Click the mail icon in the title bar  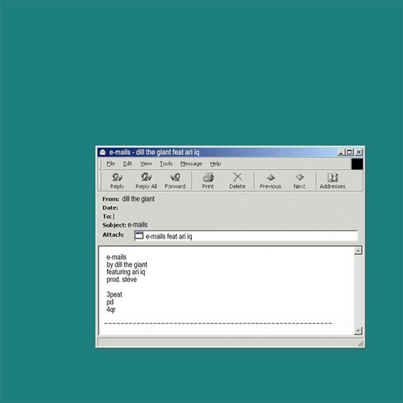(x=102, y=152)
